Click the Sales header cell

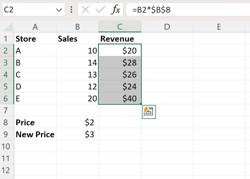coord(77,39)
